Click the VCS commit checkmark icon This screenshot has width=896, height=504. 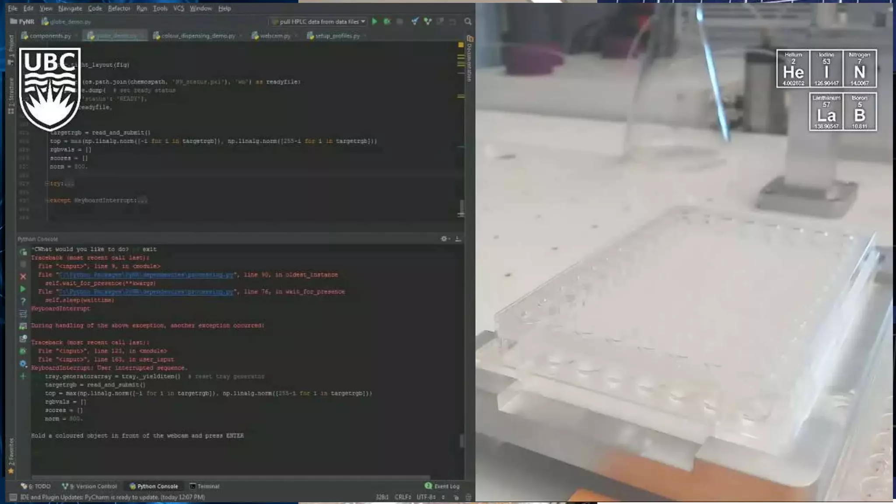pos(427,21)
